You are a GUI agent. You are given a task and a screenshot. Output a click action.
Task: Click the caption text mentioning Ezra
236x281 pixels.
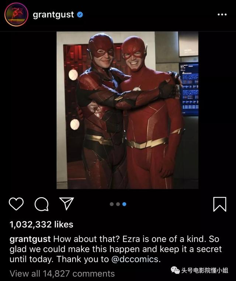click(115, 249)
